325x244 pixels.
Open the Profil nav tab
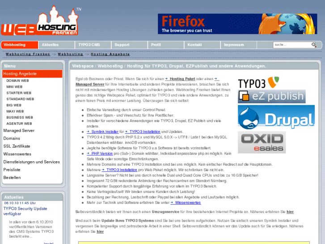click(166, 45)
